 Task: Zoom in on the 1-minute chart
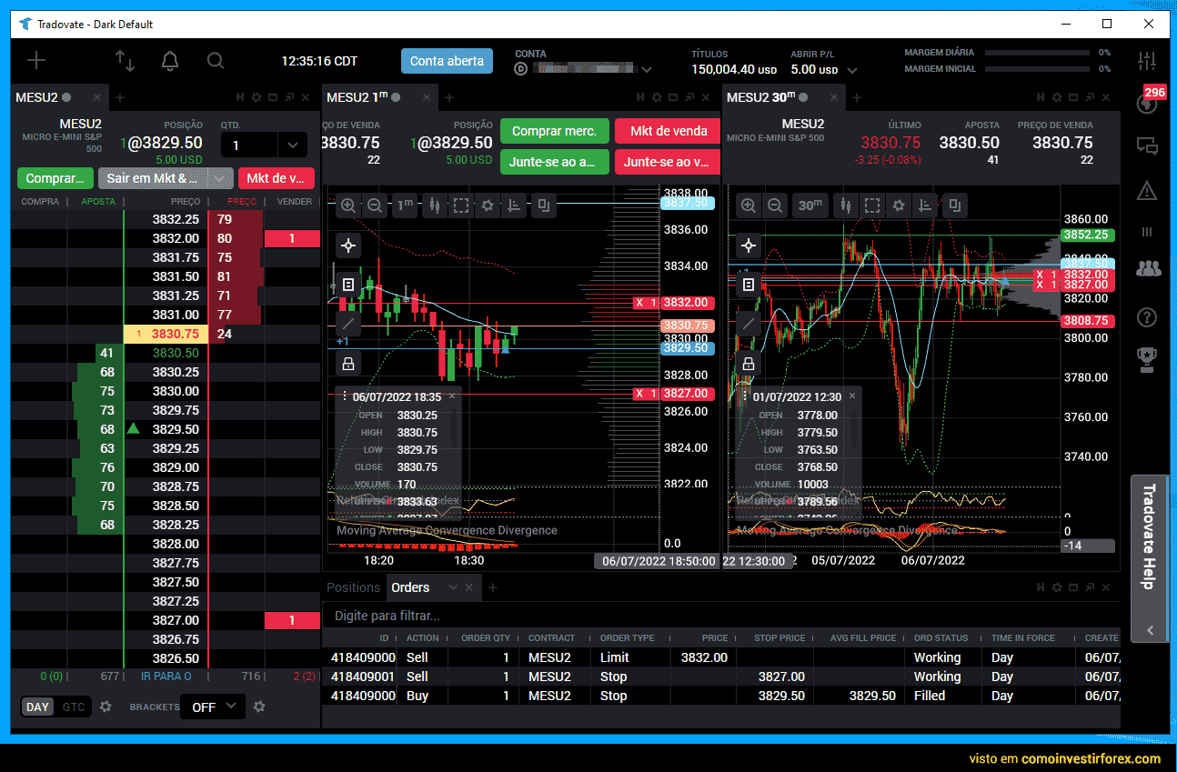coord(347,206)
